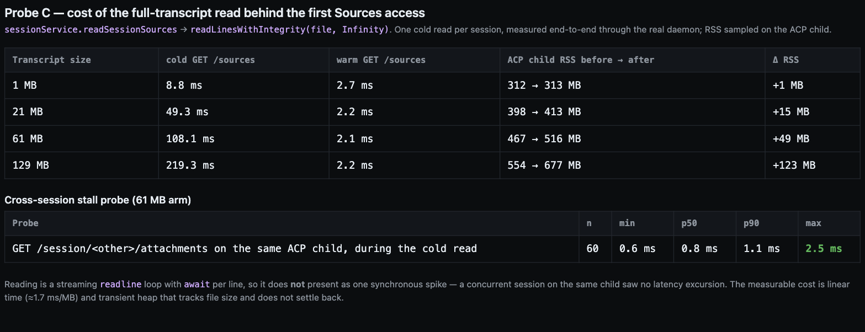Viewport: 865px width, 332px height.
Task: Click the 49.3 ms cold read value
Action: [187, 112]
